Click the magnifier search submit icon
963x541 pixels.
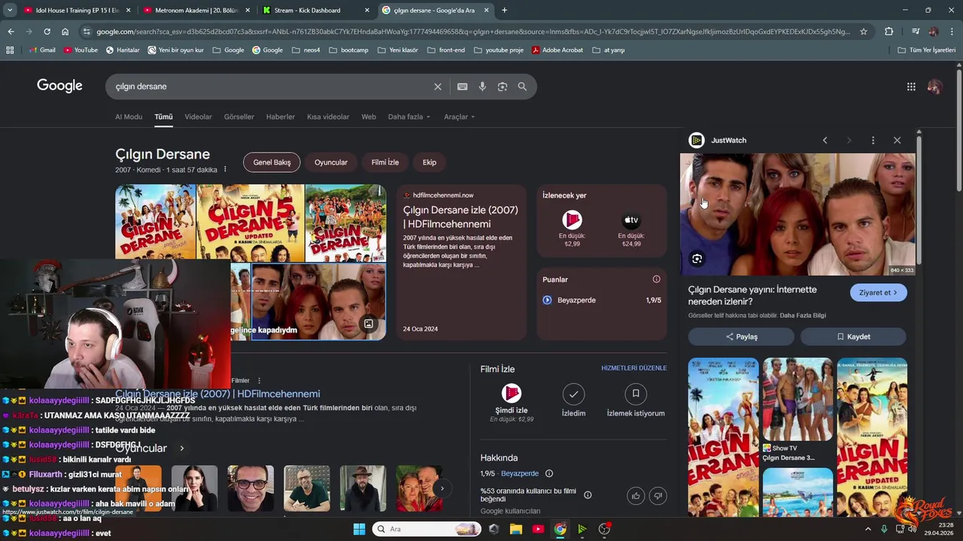(x=522, y=86)
